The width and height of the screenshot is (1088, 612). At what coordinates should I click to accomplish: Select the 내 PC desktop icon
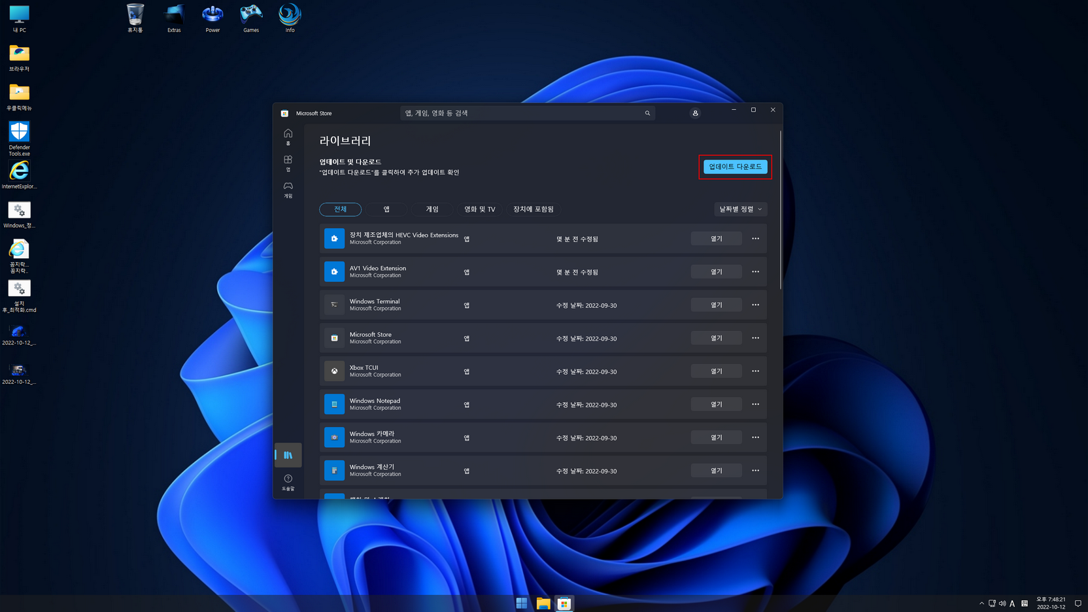[19, 18]
